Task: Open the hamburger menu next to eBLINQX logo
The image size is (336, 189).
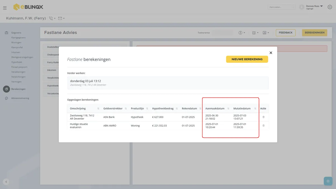Action: click(x=5, y=8)
